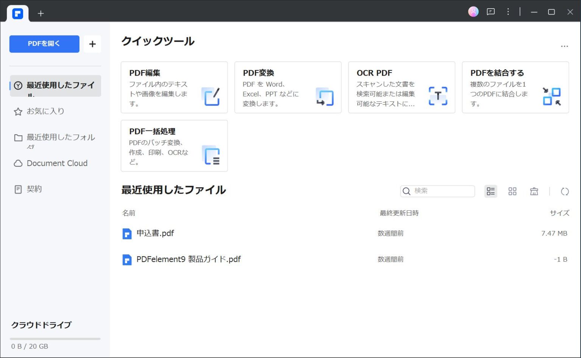The width and height of the screenshot is (581, 358).
Task: Start the PDF一括処理 batch tool
Action: coord(174,146)
